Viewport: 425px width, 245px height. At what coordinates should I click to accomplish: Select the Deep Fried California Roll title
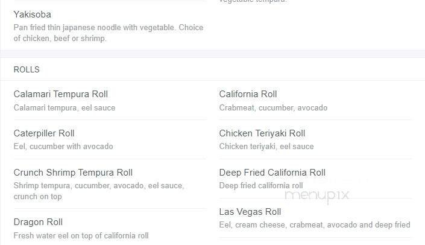[272, 173]
